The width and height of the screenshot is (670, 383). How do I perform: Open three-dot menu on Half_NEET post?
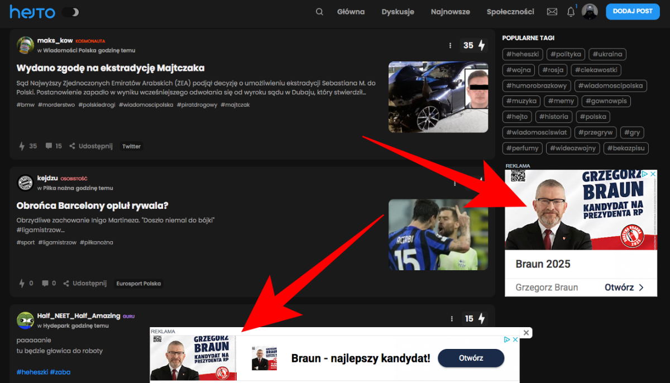coord(451,319)
